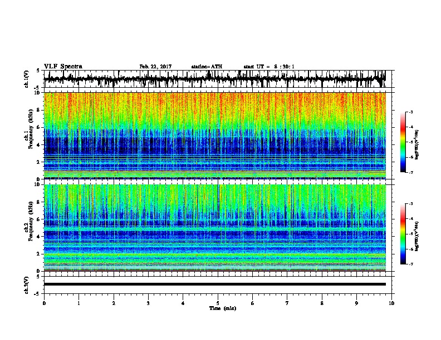Click the time axis tick label '8'
This screenshot has width=441, height=340.
(x=322, y=303)
